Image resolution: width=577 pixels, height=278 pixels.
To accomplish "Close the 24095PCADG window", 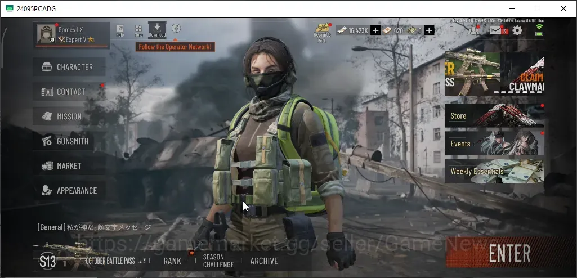I will (563, 8).
